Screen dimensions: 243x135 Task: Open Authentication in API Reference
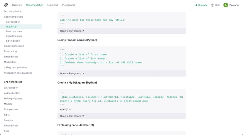click(x=12, y=93)
